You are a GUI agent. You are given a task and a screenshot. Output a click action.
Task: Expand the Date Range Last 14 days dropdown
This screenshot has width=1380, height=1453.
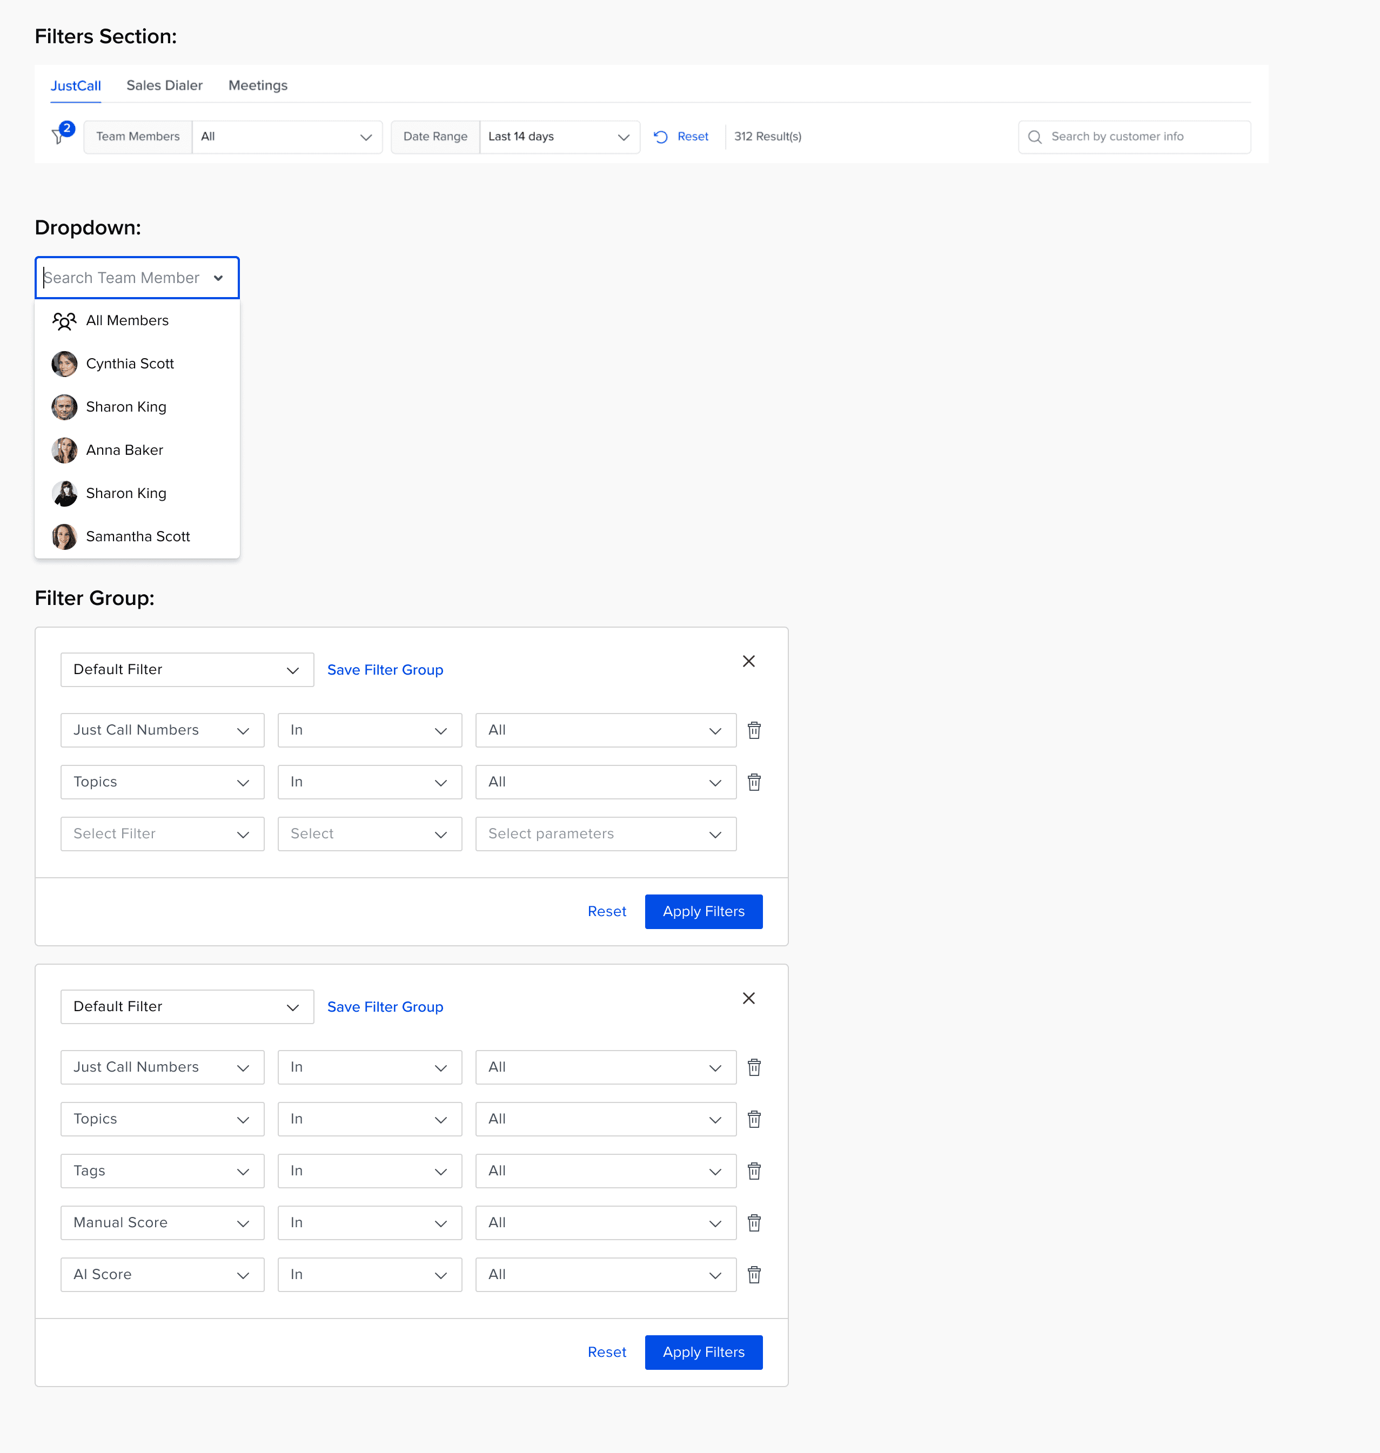point(558,137)
